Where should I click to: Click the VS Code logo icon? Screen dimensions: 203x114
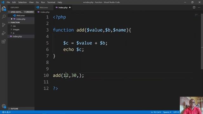3,2
